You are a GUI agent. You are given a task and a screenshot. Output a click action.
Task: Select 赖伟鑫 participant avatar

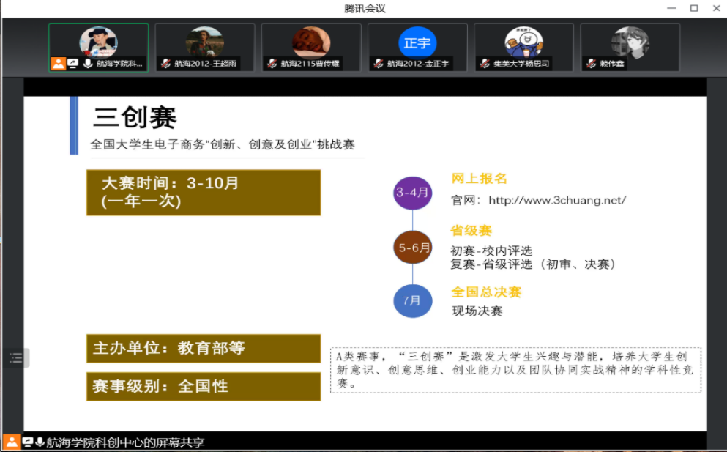pos(630,42)
